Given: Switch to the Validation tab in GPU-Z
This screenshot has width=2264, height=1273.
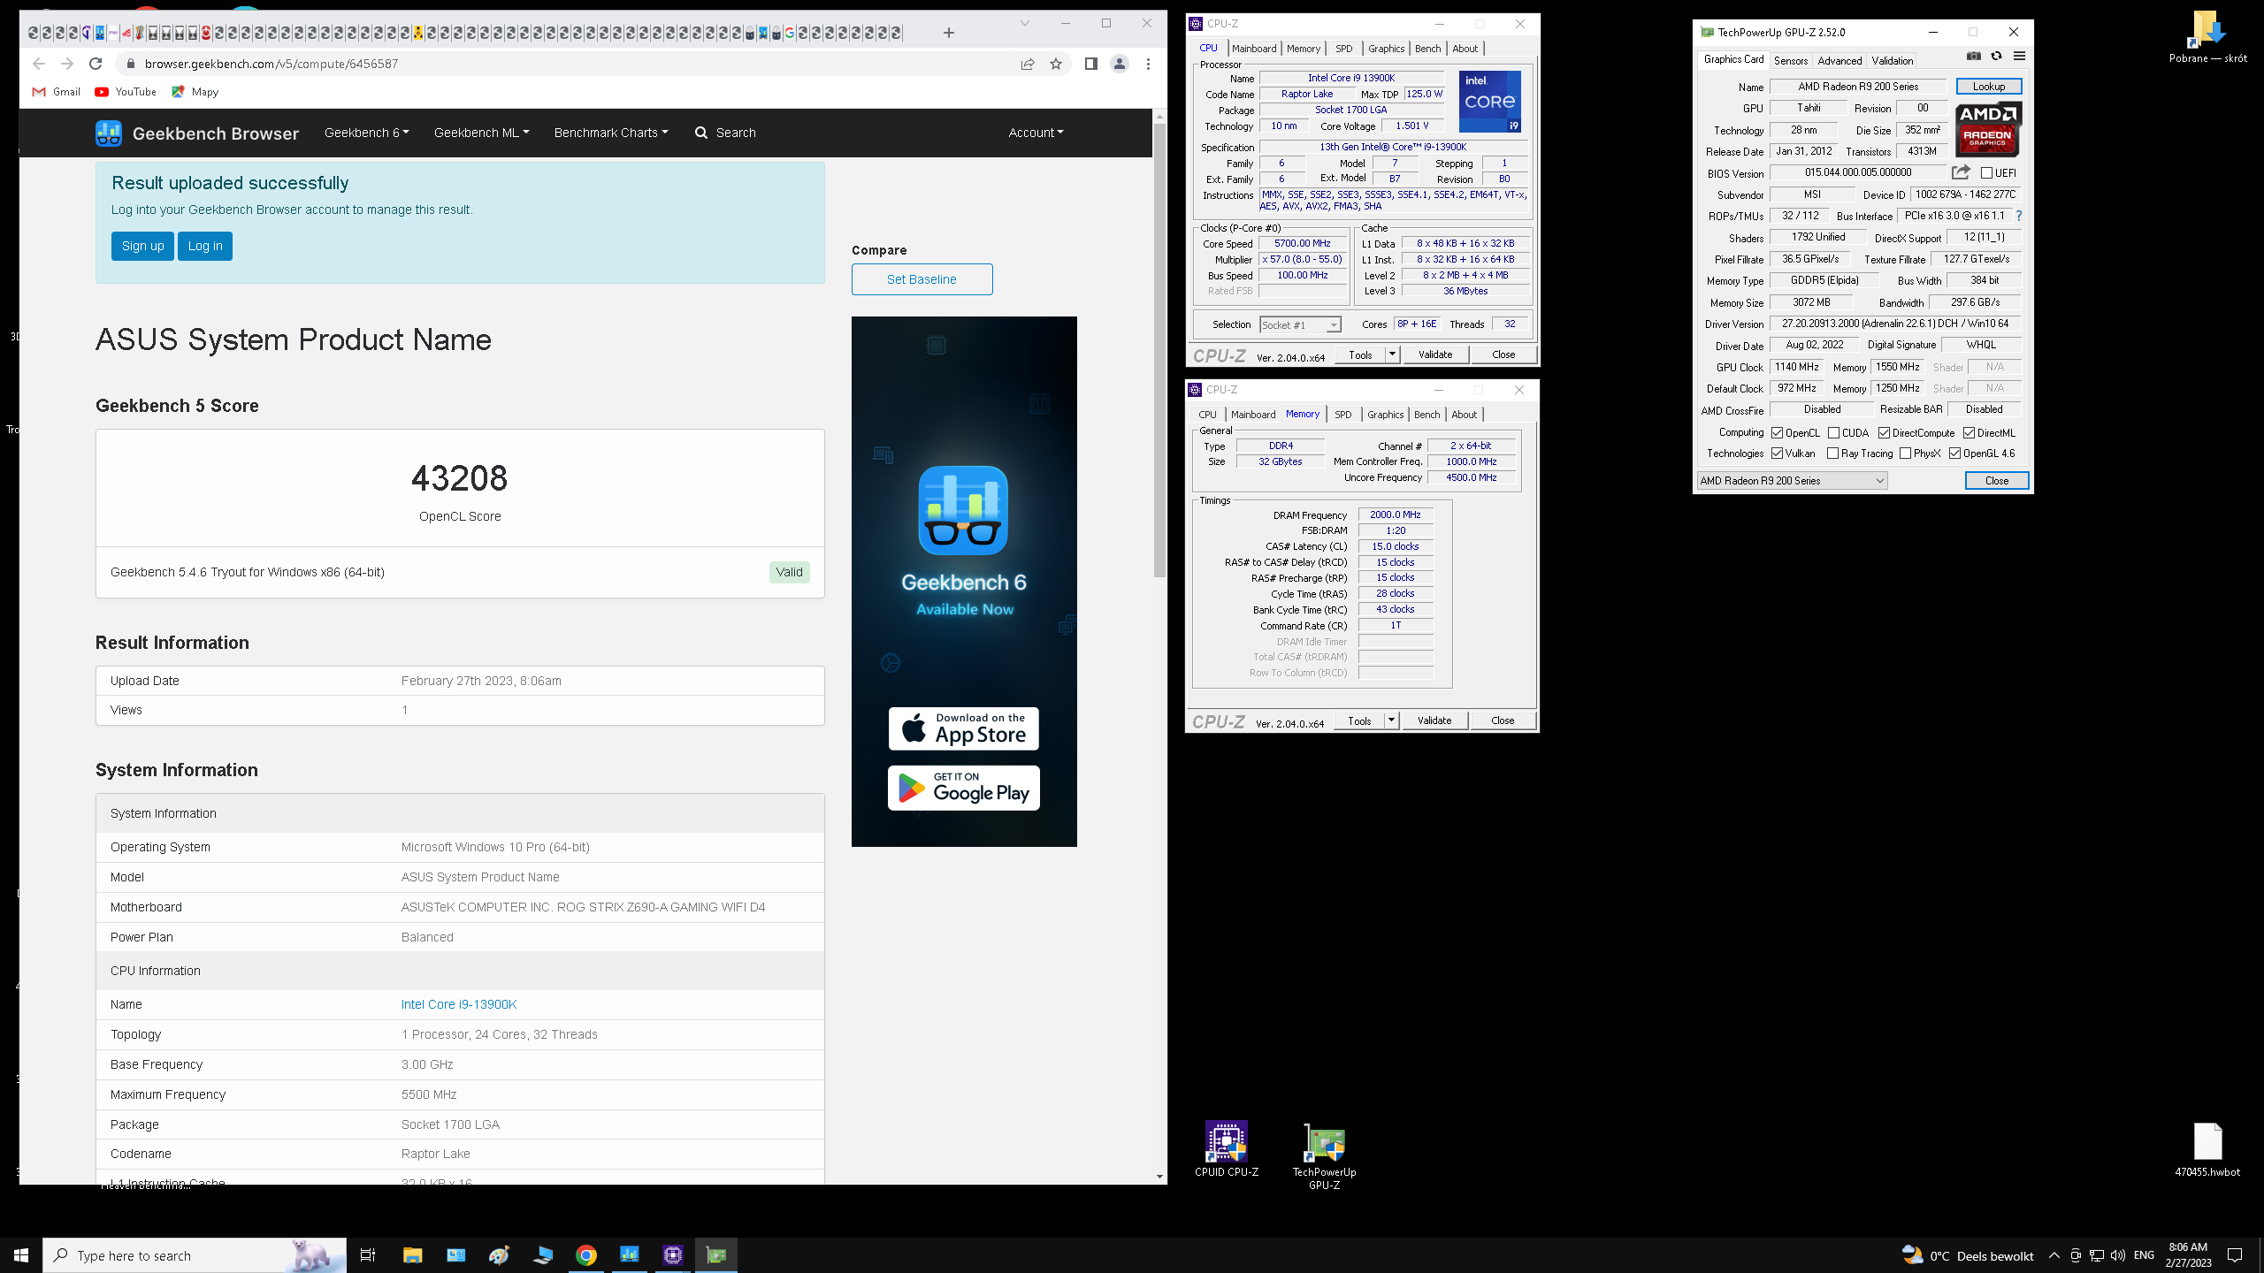Looking at the screenshot, I should pyautogui.click(x=1893, y=60).
